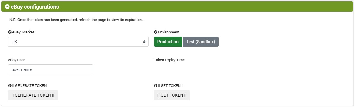The height and width of the screenshot is (107, 355).
Task: Click the || GET TOKEN || button
Action: 172,95
